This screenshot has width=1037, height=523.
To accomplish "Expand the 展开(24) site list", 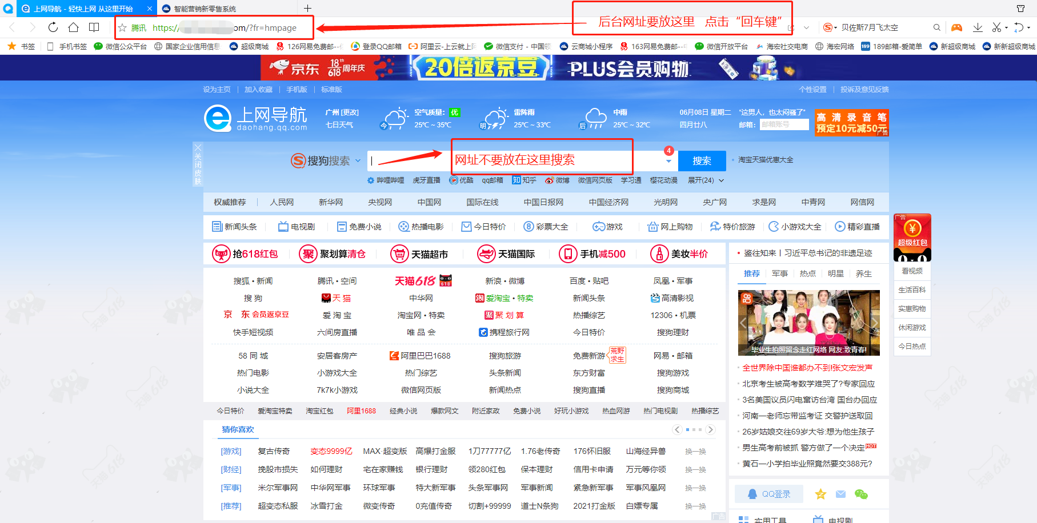I will (x=706, y=180).
